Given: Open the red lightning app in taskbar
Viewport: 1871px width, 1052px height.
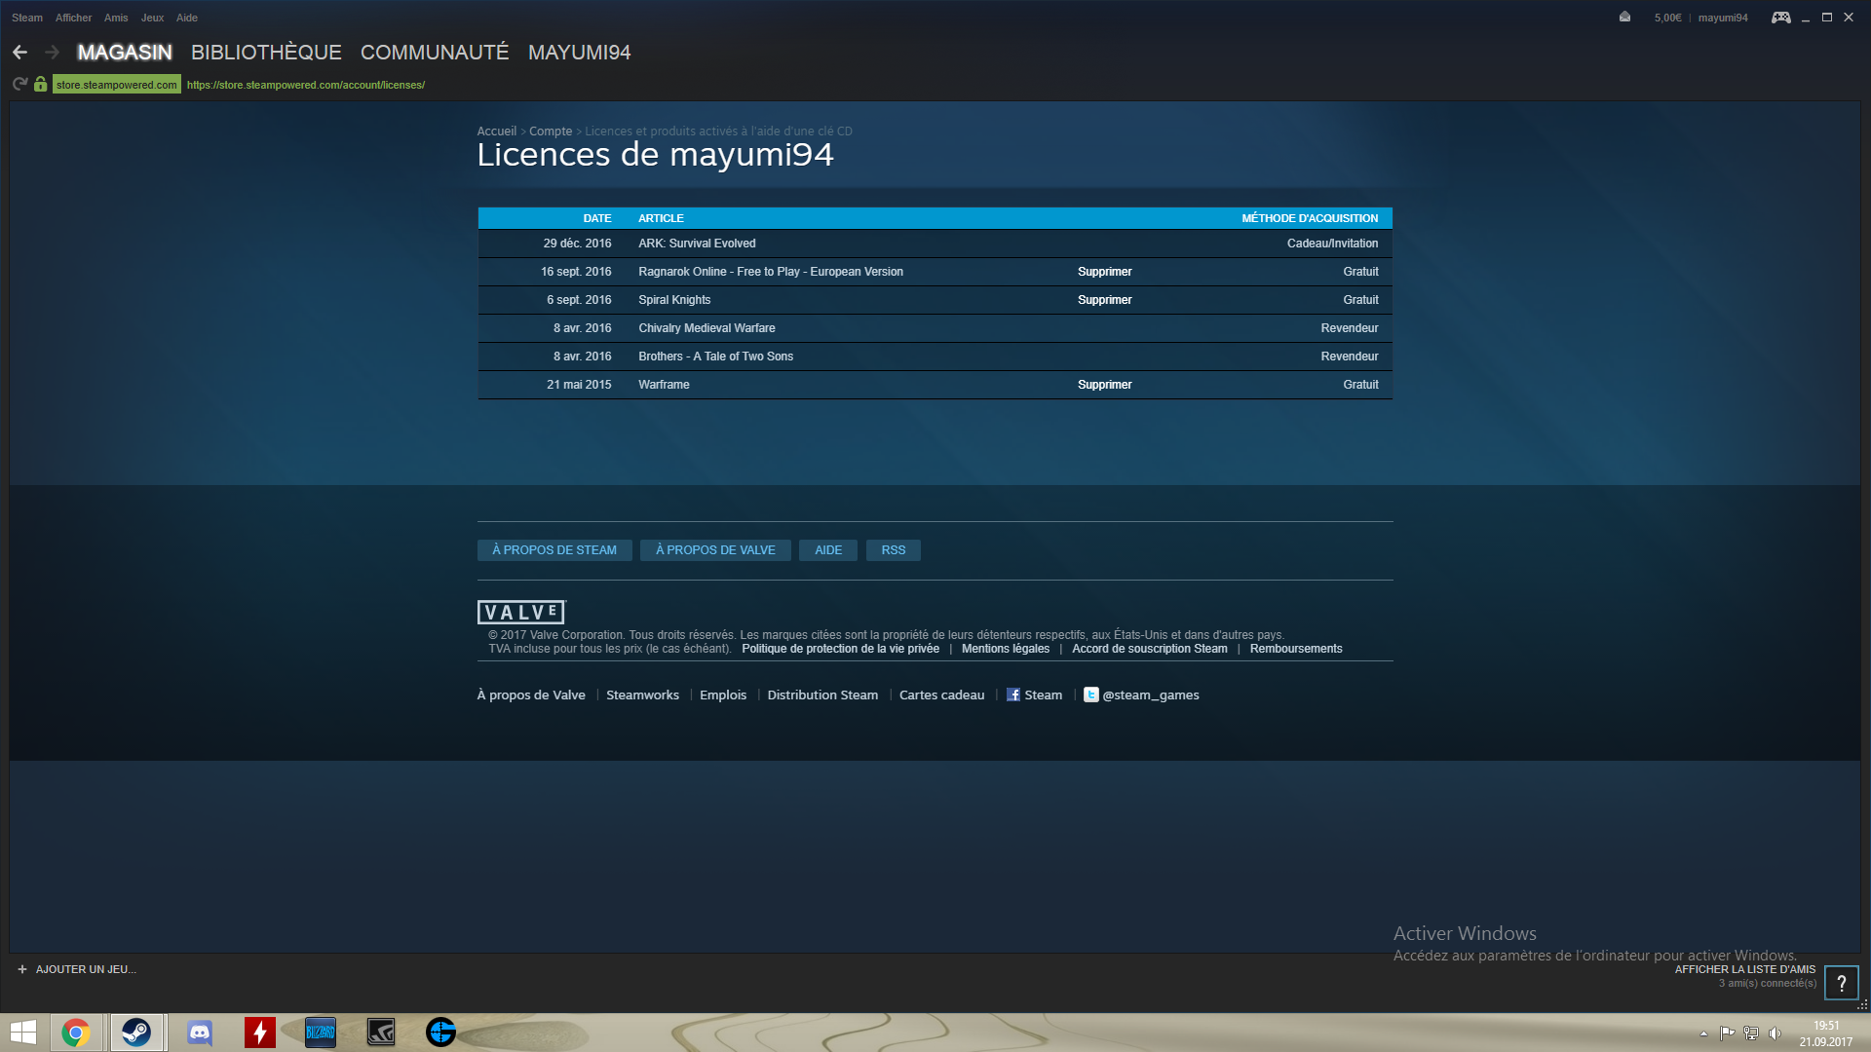Looking at the screenshot, I should point(260,1033).
